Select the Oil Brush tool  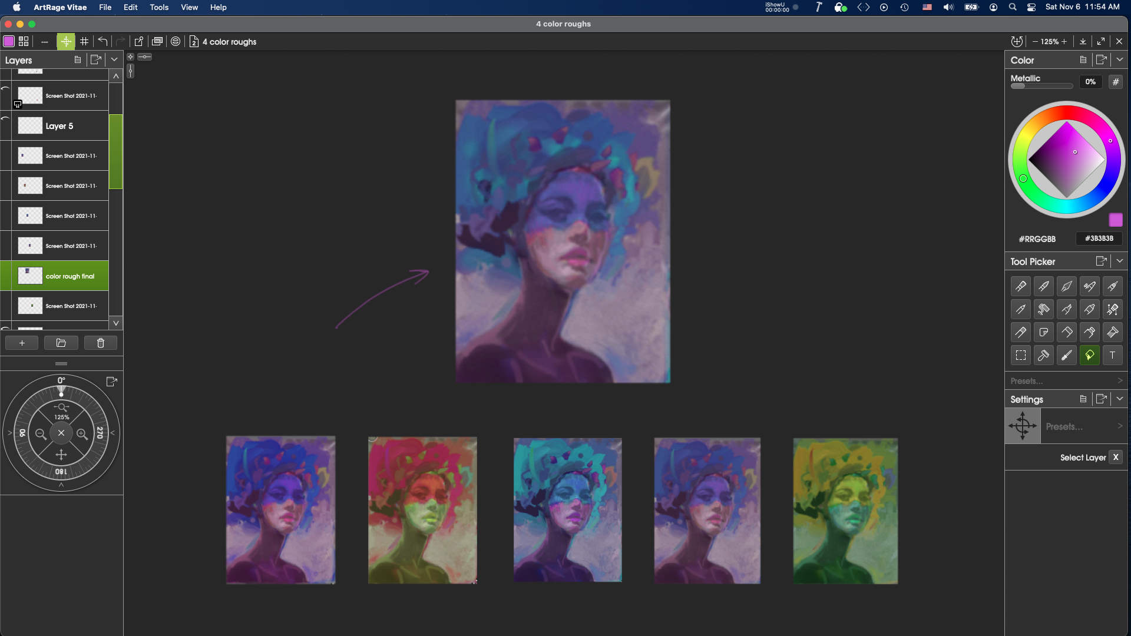(x=1020, y=286)
